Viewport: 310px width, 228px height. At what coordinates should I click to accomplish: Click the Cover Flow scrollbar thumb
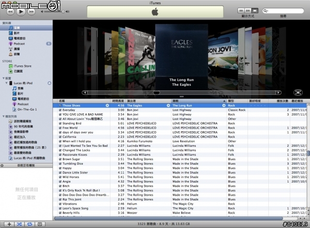click(x=156, y=92)
